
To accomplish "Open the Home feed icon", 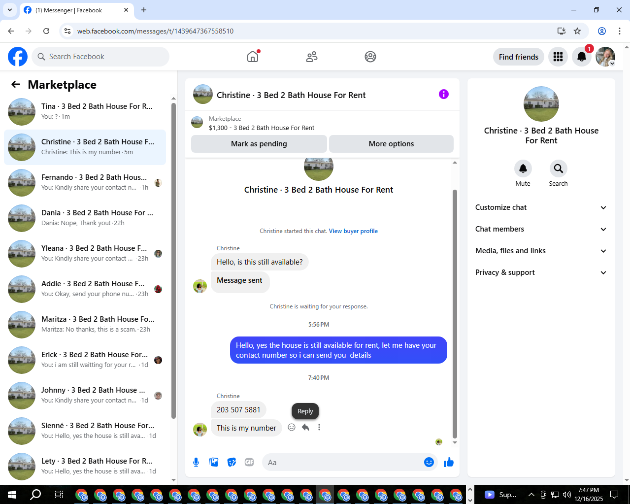I will pos(253,57).
